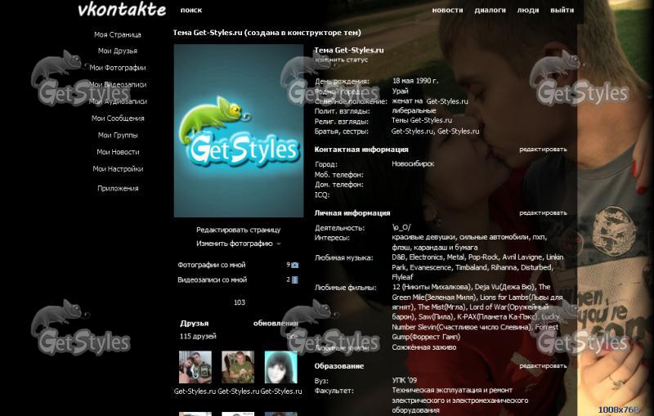Open Мои Новости in the sidebar
This screenshot has width=654, height=416.
point(118,152)
